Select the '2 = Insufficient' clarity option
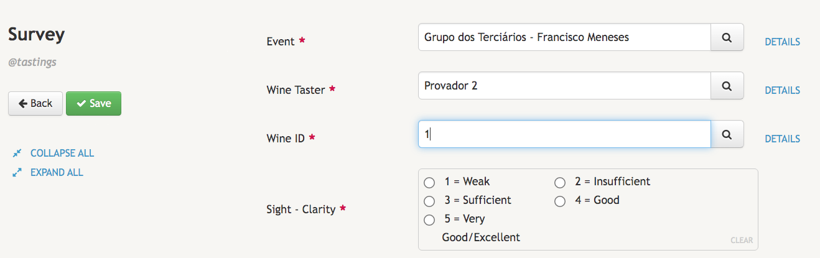The width and height of the screenshot is (820, 258). [x=560, y=183]
